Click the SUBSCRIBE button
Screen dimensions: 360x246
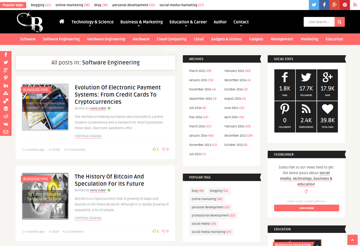pos(307,208)
